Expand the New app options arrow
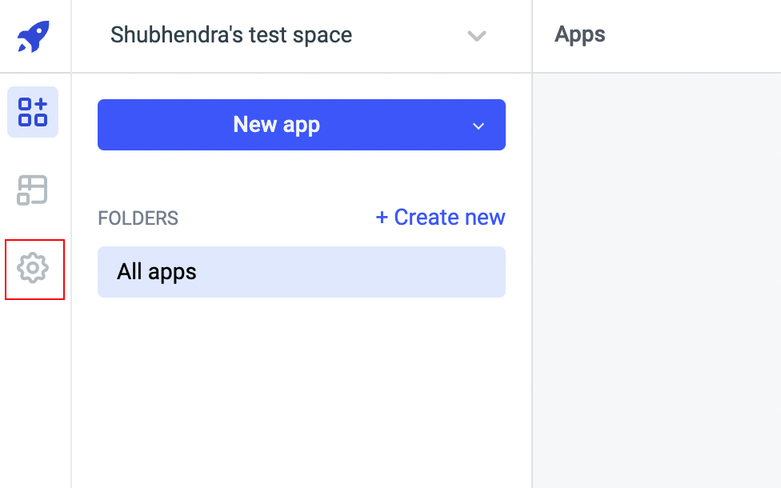This screenshot has height=488, width=781. click(479, 126)
